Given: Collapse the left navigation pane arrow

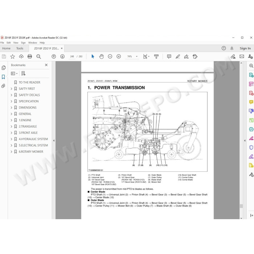Looking at the screenshot, I should 54,141.
